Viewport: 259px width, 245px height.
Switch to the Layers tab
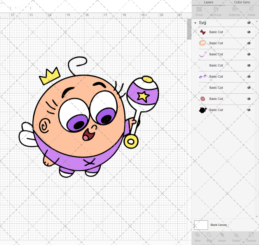[x=208, y=2]
